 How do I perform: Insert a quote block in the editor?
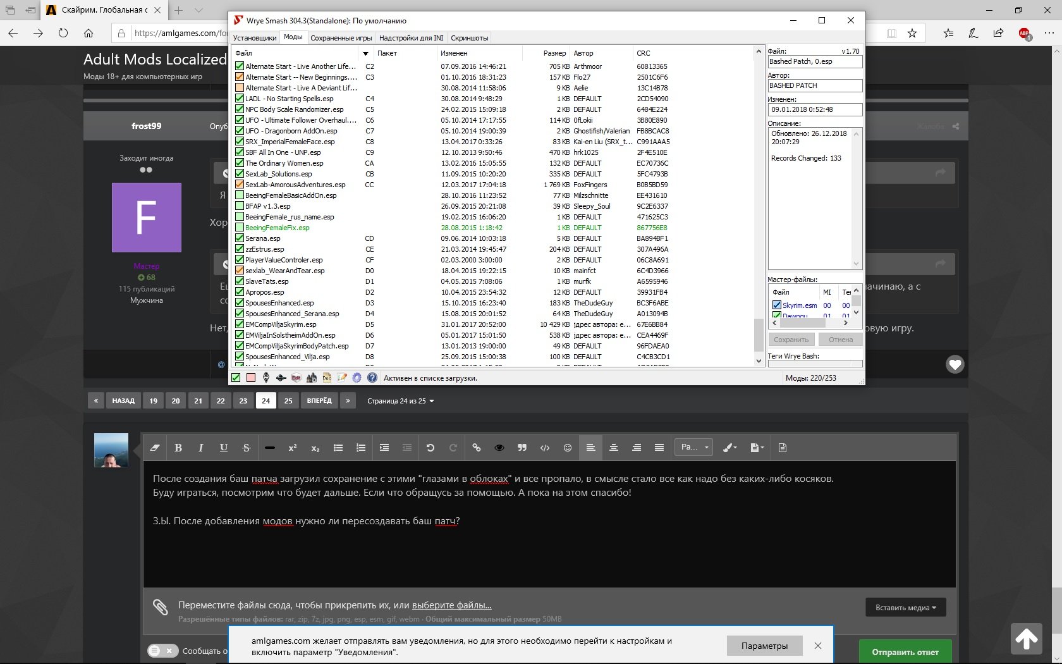tap(522, 448)
